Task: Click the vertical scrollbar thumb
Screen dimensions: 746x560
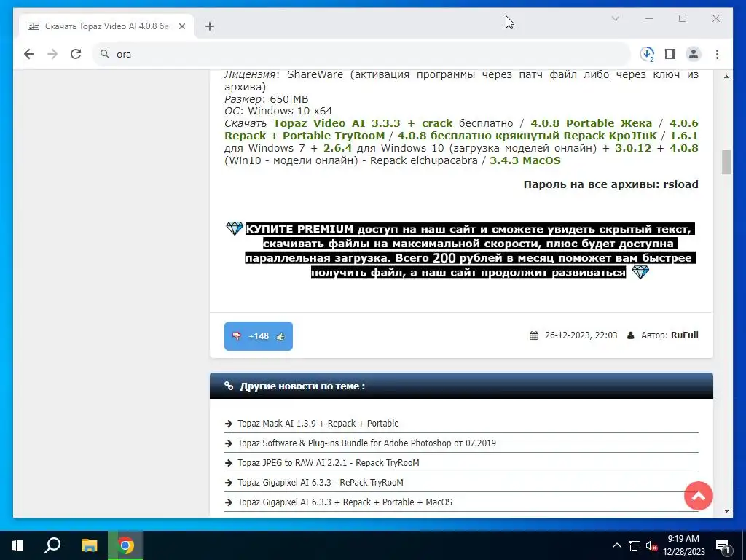Action: click(x=726, y=163)
